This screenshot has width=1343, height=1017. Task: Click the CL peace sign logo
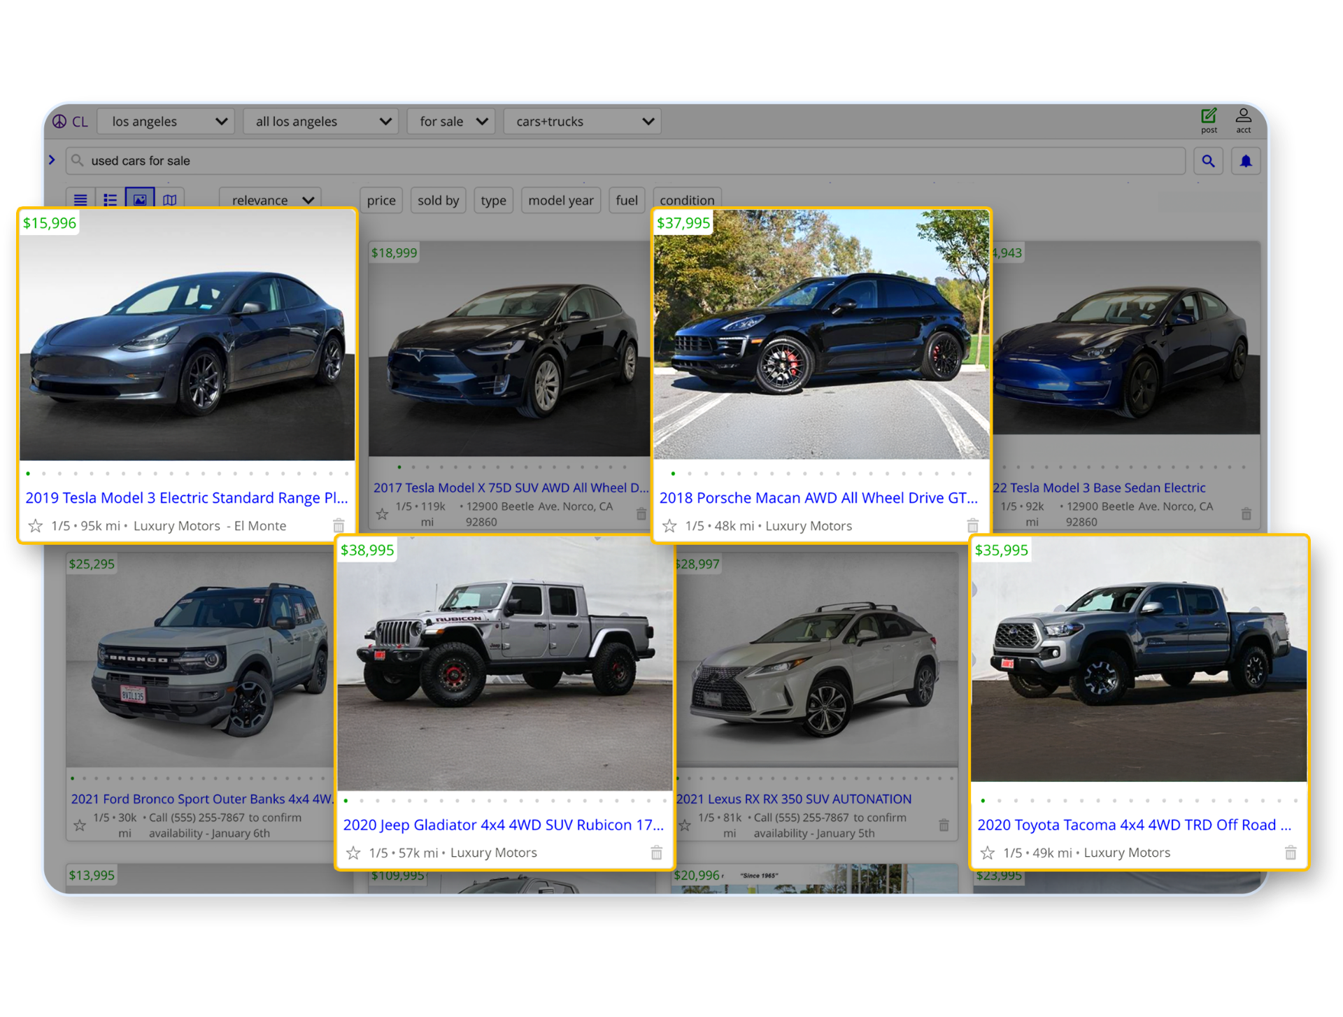tap(59, 122)
